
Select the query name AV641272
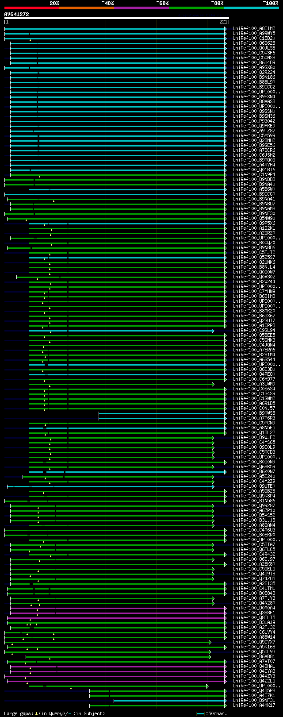[17, 14]
